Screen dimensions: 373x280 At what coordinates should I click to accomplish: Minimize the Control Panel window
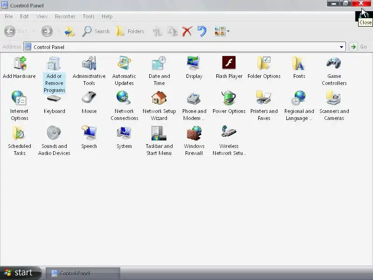pyautogui.click(x=334, y=3)
